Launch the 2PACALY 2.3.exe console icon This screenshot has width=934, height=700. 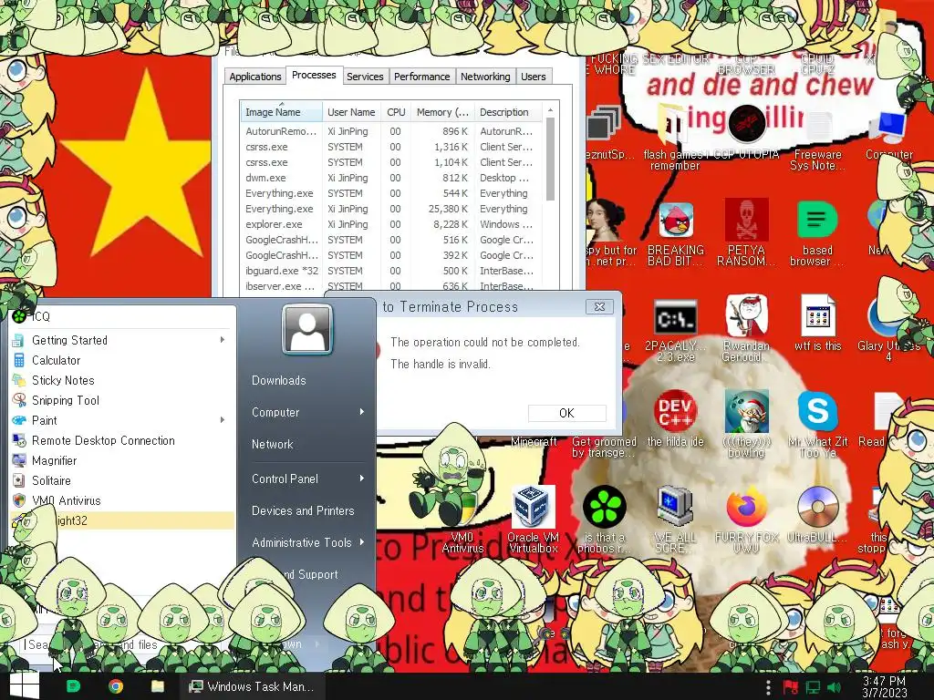676,318
